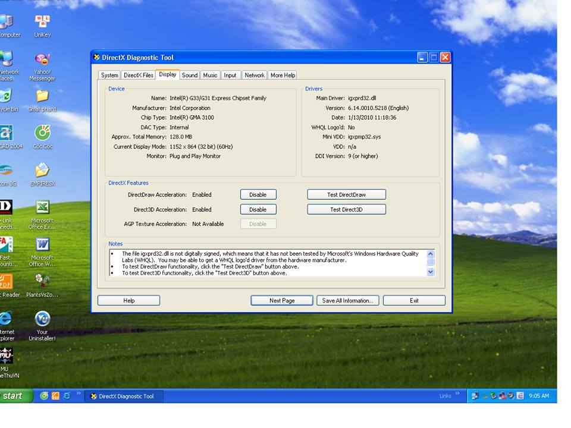
Task: Select the Display tab
Action: pos(168,74)
